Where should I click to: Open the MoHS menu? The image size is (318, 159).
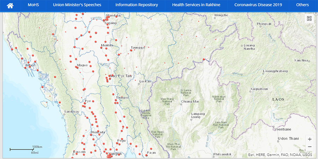click(x=33, y=5)
